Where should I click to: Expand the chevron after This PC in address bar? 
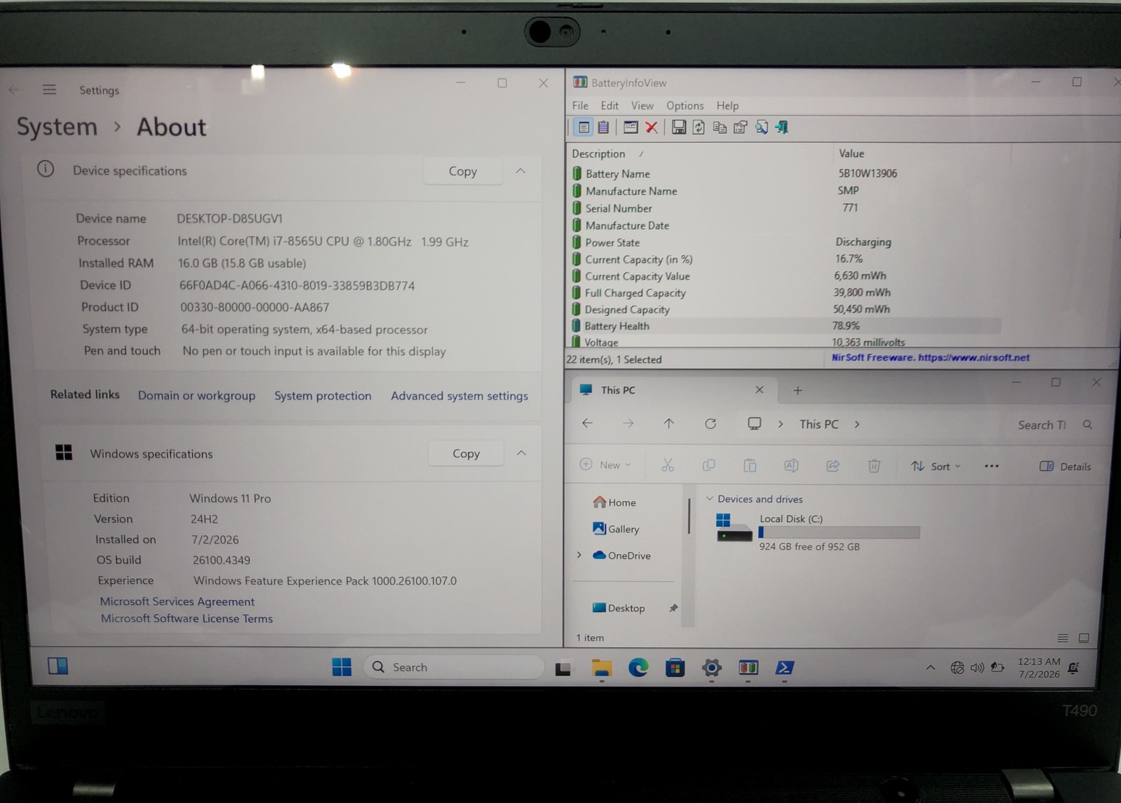coord(857,424)
